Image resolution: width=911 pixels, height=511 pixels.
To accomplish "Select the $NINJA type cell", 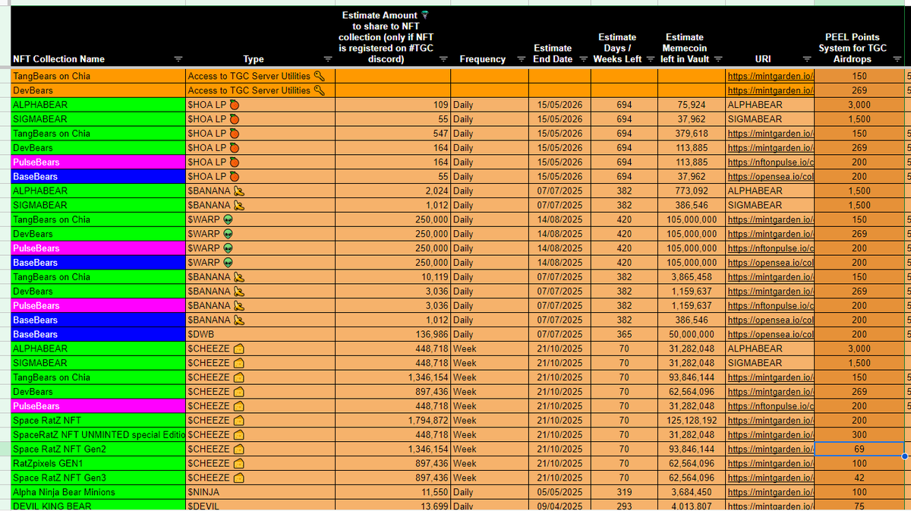I will point(260,493).
